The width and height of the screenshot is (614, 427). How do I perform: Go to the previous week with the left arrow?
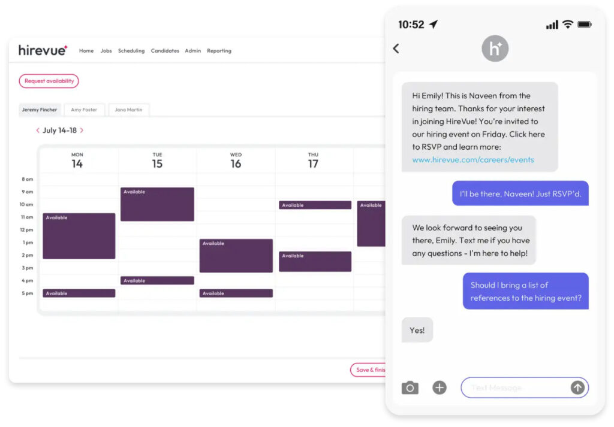38,131
